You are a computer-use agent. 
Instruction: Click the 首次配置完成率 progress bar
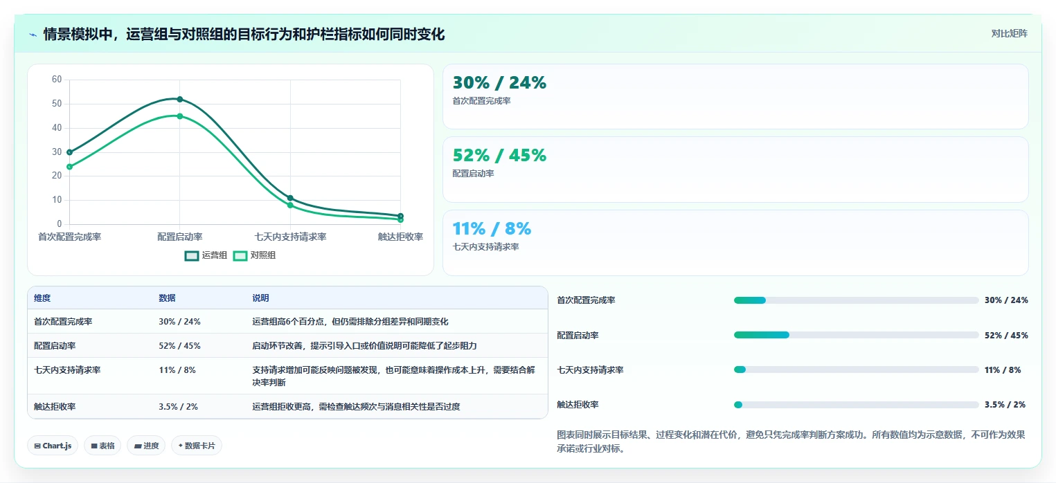click(856, 300)
